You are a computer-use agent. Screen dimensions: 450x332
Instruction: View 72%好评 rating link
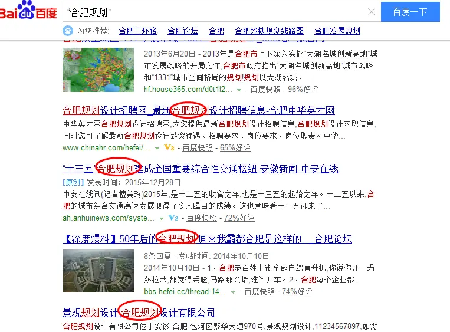[239, 218]
